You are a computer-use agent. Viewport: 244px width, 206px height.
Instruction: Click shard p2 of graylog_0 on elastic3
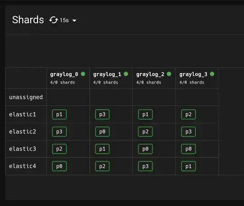(59, 149)
